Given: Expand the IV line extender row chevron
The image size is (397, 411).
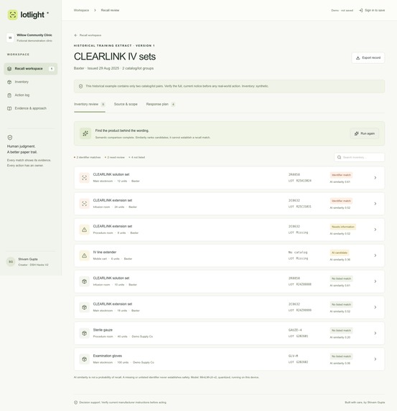Looking at the screenshot, I should [x=375, y=255].
